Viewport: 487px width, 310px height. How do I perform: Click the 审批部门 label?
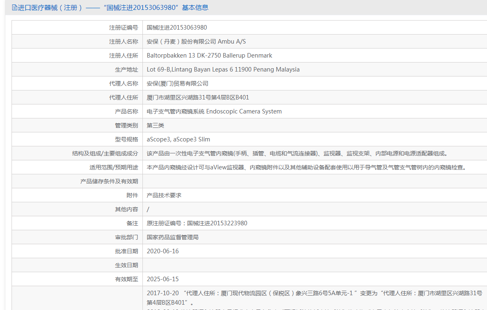126,237
